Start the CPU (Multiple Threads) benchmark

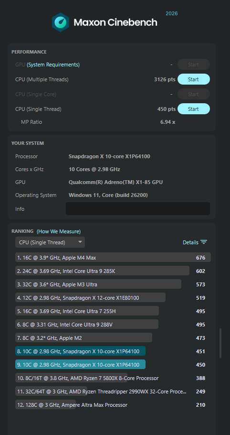coord(193,79)
